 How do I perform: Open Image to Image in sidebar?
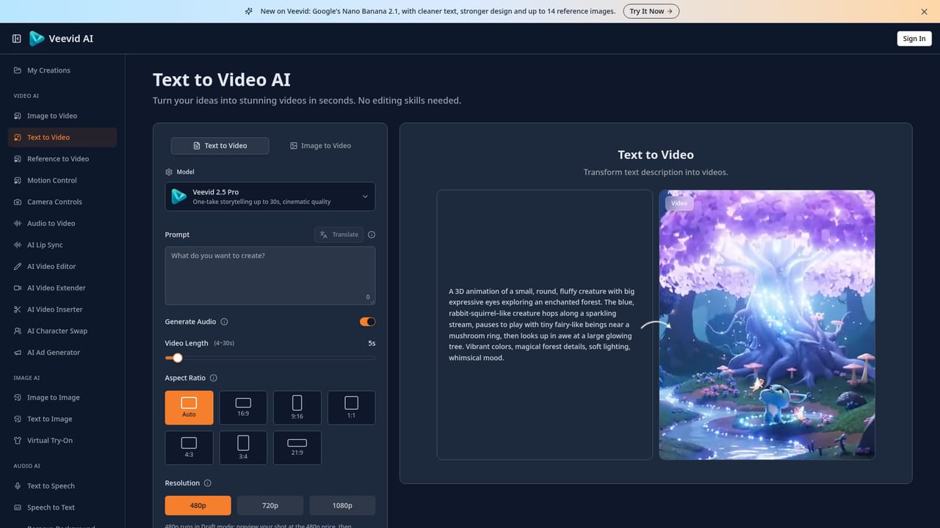(x=62, y=397)
